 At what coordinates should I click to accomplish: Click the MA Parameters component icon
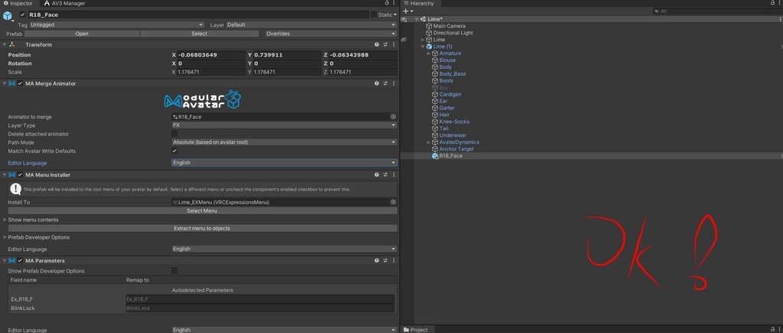pyautogui.click(x=12, y=260)
